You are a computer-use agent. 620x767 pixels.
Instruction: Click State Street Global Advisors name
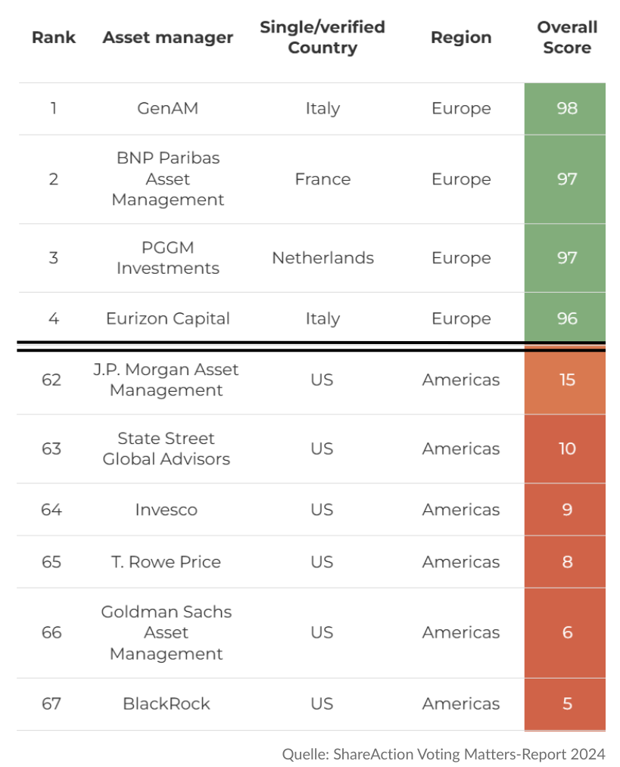[x=167, y=449]
